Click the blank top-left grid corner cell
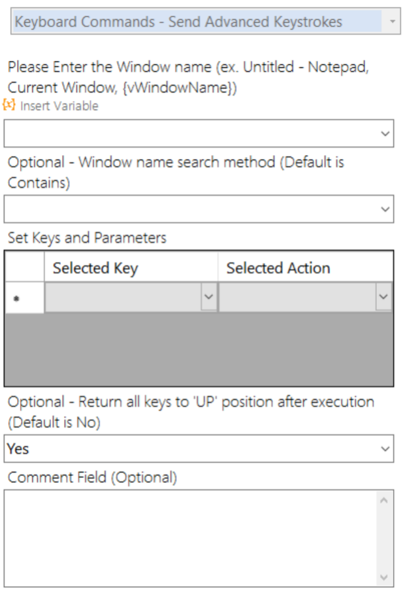 click(24, 267)
